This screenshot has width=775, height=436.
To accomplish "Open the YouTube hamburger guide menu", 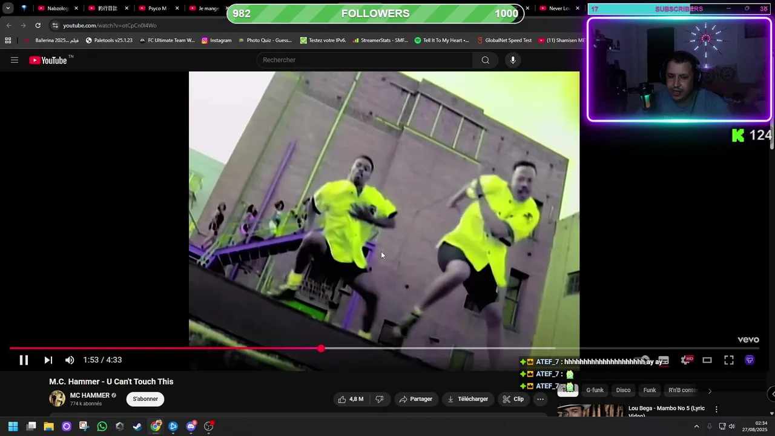I will pyautogui.click(x=15, y=60).
